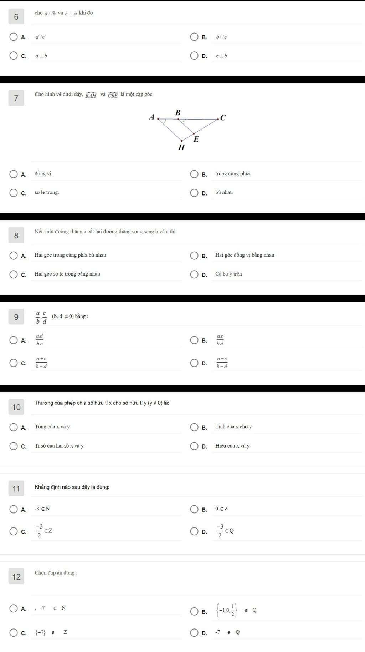Select "Cả ba ý trên" for question 8
The width and height of the screenshot is (365, 652).
point(194,274)
